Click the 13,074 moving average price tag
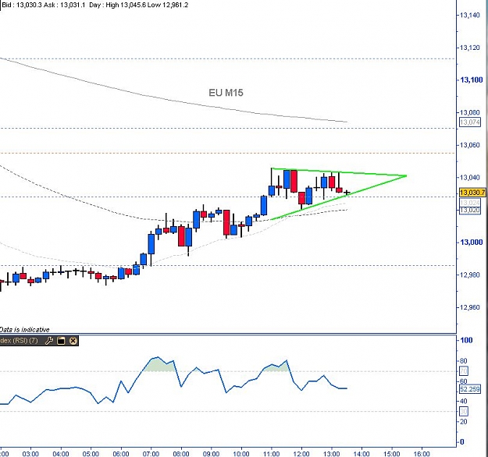Screen dimensions: 488x457 [x=470, y=122]
